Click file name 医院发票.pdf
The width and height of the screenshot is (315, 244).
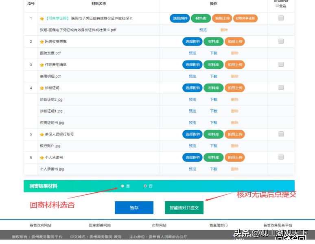click(x=50, y=53)
